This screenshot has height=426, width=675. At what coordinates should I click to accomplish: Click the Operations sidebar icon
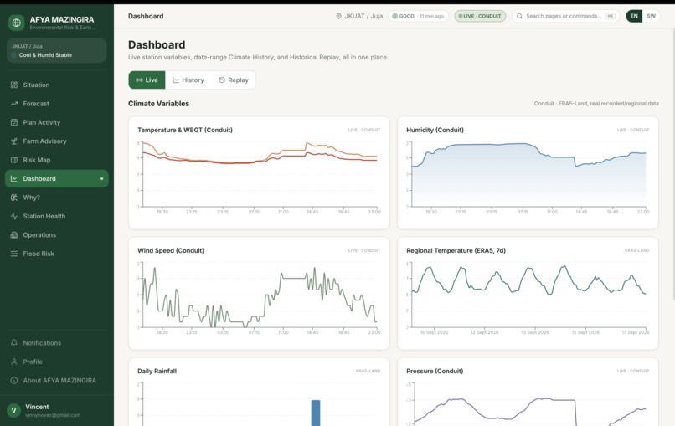[x=14, y=235]
